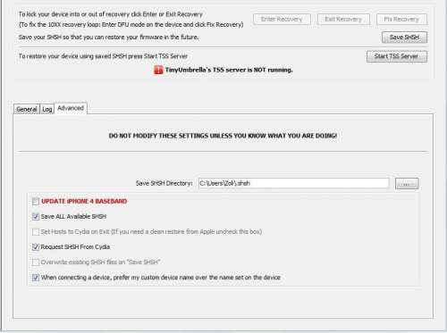Switch to the General tab
Viewport: 447px width, 333px height.
27,109
